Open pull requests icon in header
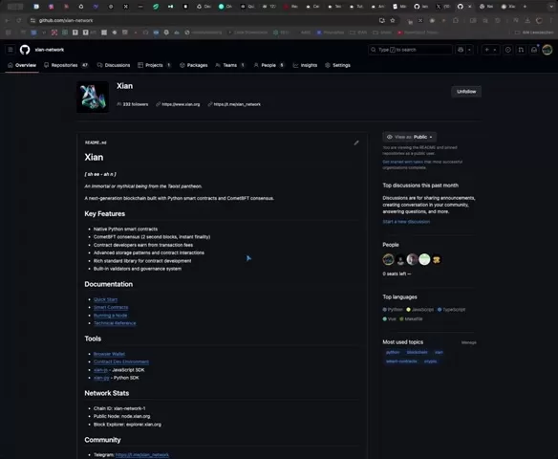This screenshot has width=558, height=459. pos(521,50)
